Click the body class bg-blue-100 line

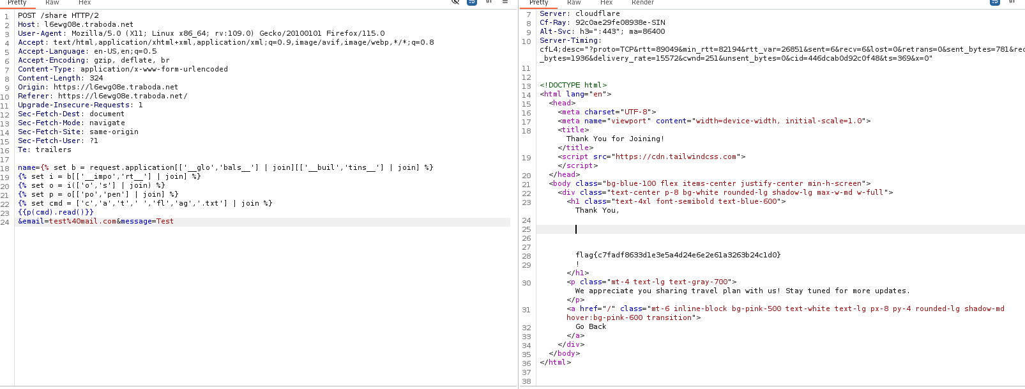(710, 183)
